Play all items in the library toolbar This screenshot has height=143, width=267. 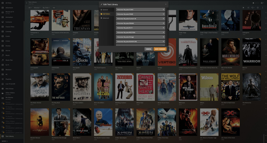pos(243,8)
